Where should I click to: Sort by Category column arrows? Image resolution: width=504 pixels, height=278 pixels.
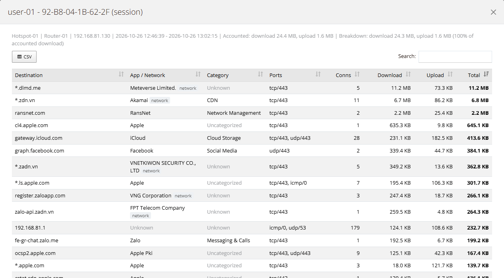(260, 74)
